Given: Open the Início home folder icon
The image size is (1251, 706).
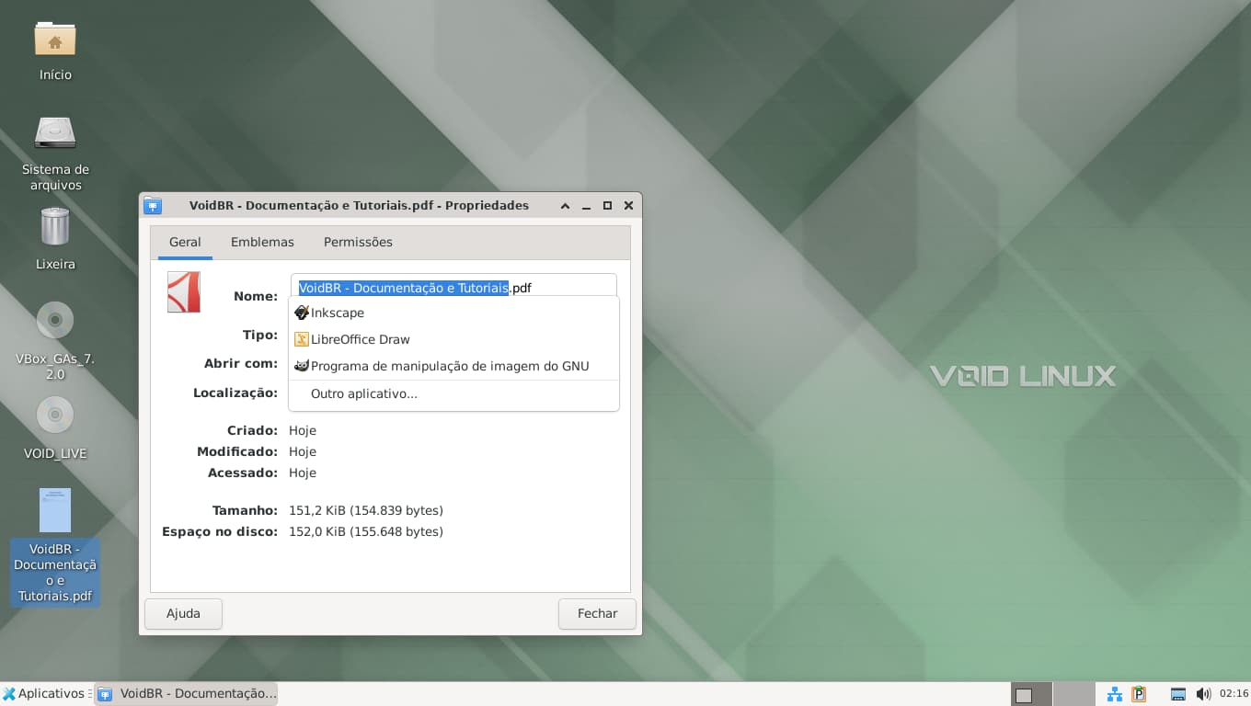Looking at the screenshot, I should 55,40.
